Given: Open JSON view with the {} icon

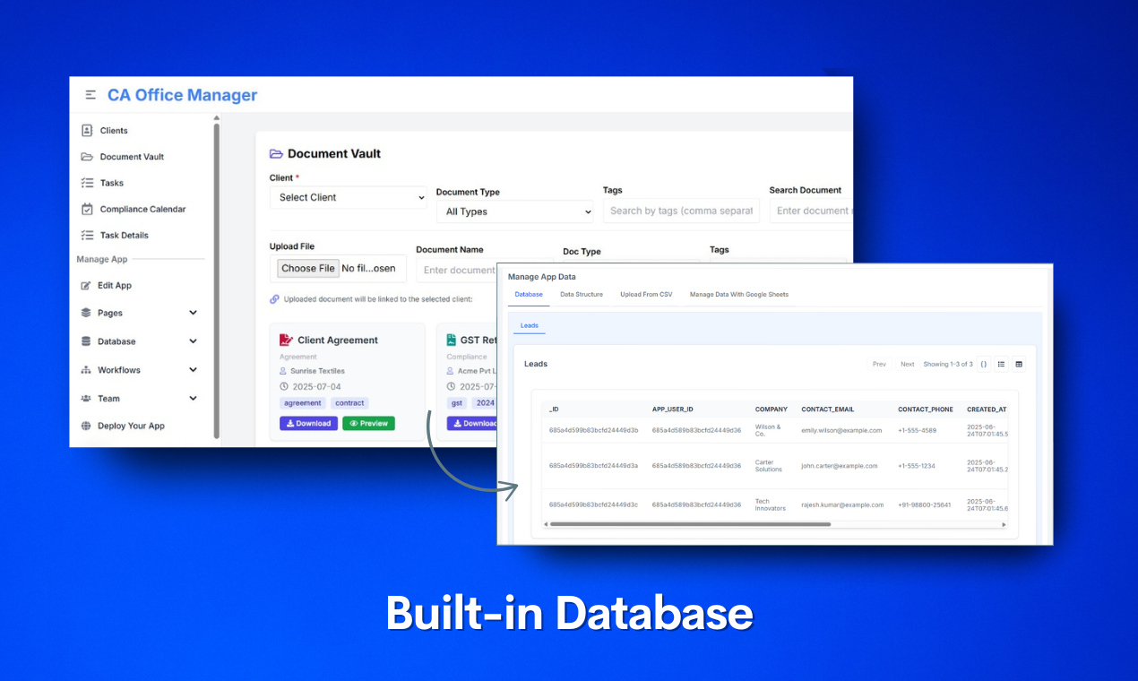Looking at the screenshot, I should (x=983, y=364).
